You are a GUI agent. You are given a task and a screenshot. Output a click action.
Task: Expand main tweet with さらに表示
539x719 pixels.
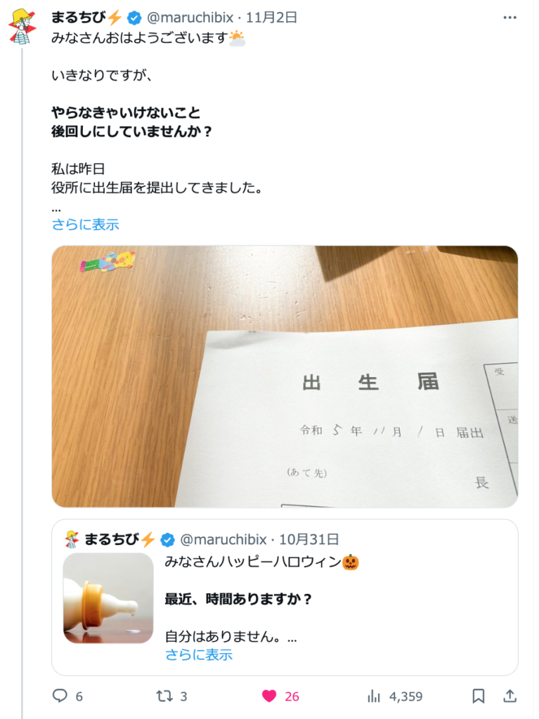pyautogui.click(x=86, y=224)
